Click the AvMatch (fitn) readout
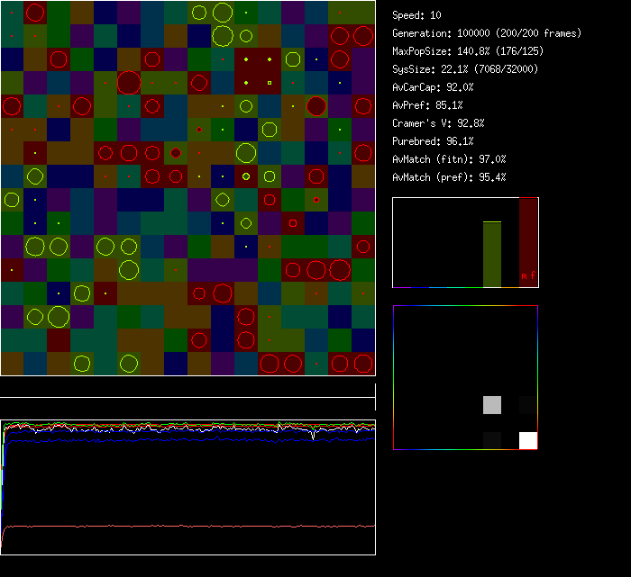The width and height of the screenshot is (631, 577). [449, 159]
